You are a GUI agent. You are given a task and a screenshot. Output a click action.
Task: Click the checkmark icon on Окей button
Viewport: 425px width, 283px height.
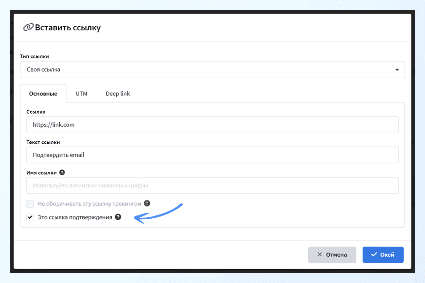coord(374,255)
